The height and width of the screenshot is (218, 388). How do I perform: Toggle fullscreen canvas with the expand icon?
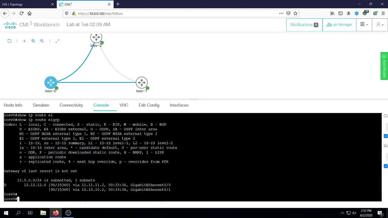click(x=57, y=41)
